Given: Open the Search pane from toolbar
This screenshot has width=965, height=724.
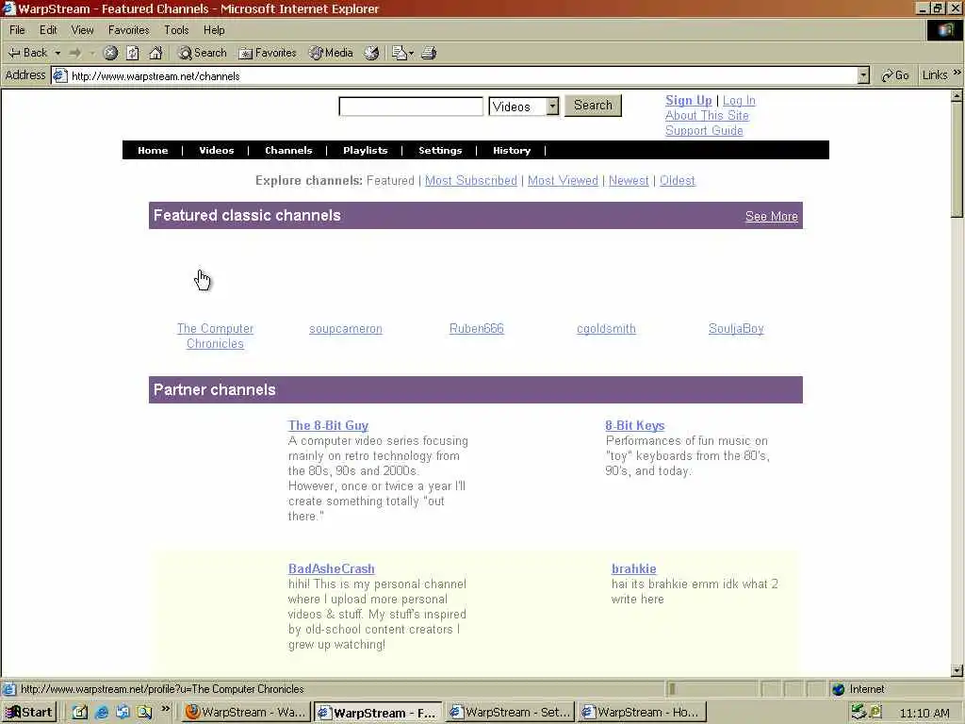Looking at the screenshot, I should coord(202,53).
